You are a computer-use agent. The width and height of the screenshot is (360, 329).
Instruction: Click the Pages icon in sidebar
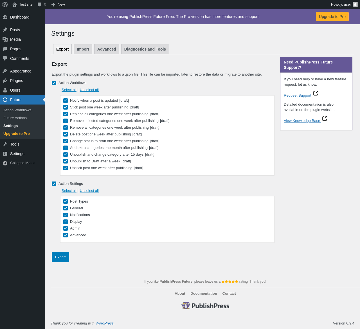[x=5, y=49]
